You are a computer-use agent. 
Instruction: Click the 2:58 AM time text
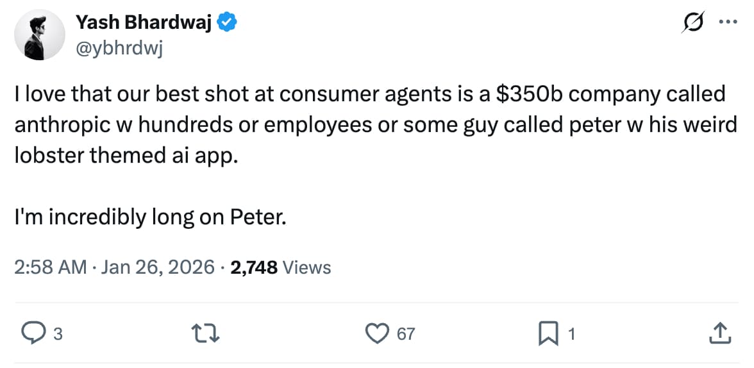[x=51, y=267]
